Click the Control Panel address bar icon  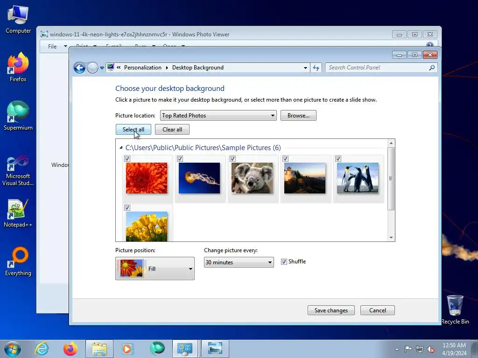point(111,67)
